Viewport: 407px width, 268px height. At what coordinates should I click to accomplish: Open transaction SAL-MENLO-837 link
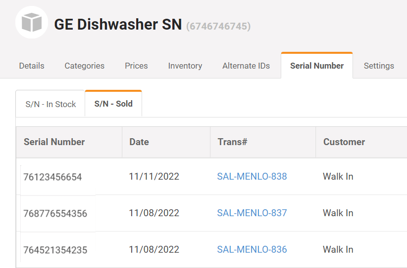pyautogui.click(x=252, y=213)
